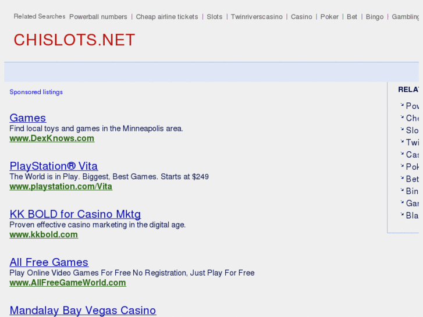Click sidebar arrow icon beside Twi
Viewport: 423px width, 317px height.
(x=402, y=141)
